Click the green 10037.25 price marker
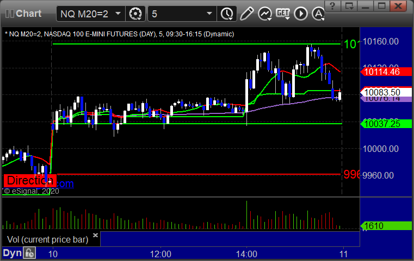 pos(386,124)
